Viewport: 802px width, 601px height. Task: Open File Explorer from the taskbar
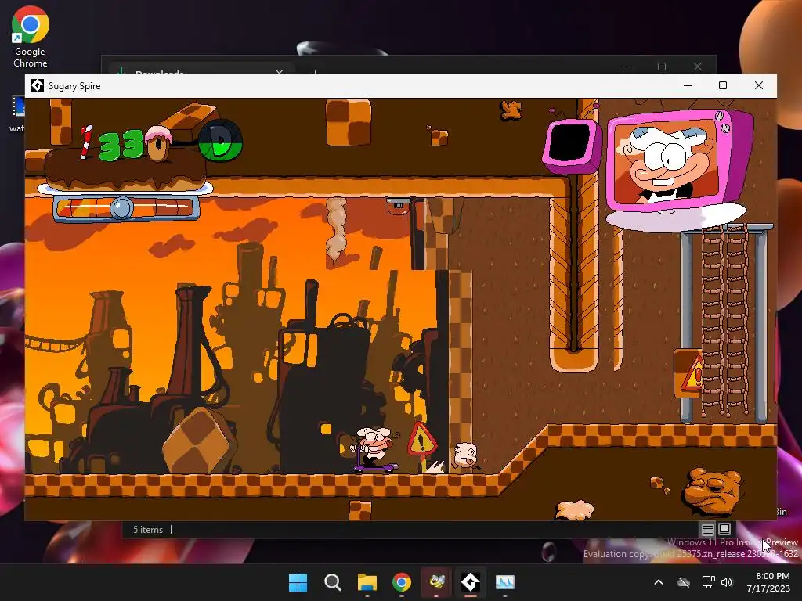(367, 582)
